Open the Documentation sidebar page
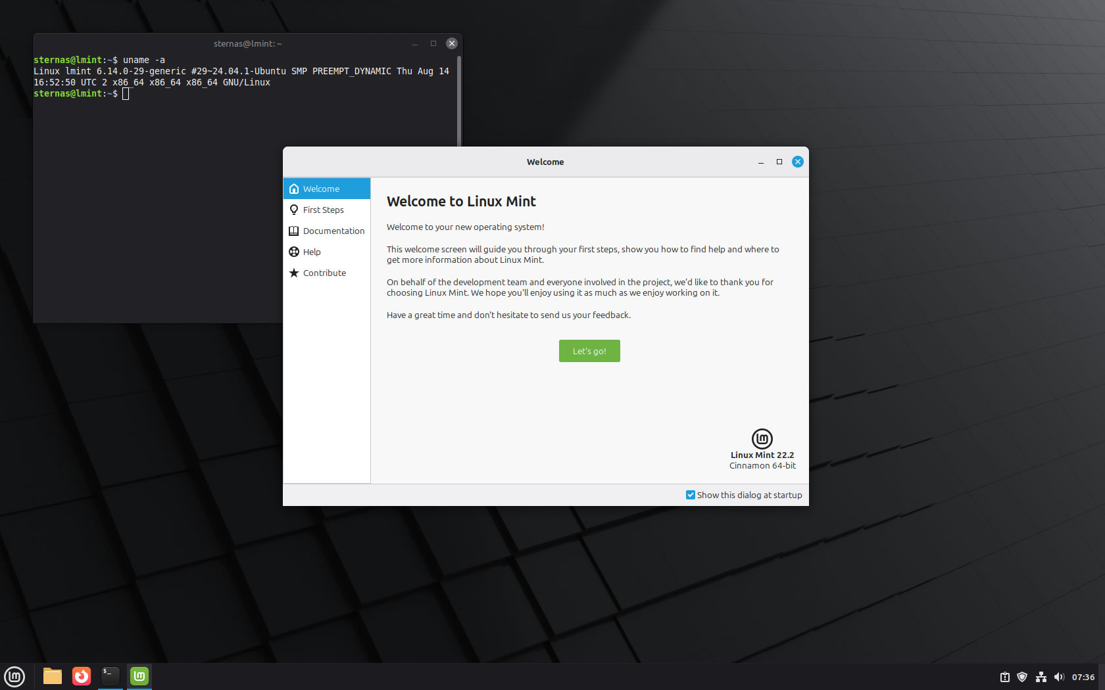The width and height of the screenshot is (1105, 690). click(x=327, y=231)
